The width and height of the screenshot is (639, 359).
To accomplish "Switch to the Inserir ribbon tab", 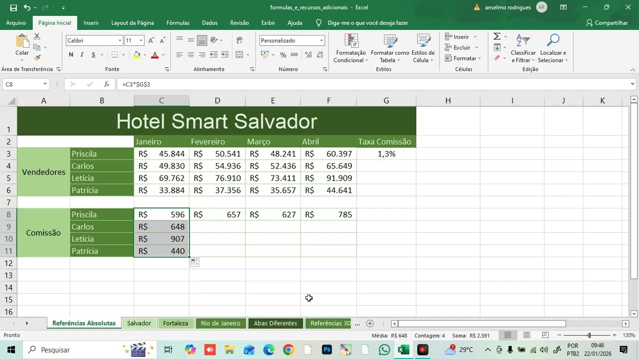I will (x=91, y=23).
